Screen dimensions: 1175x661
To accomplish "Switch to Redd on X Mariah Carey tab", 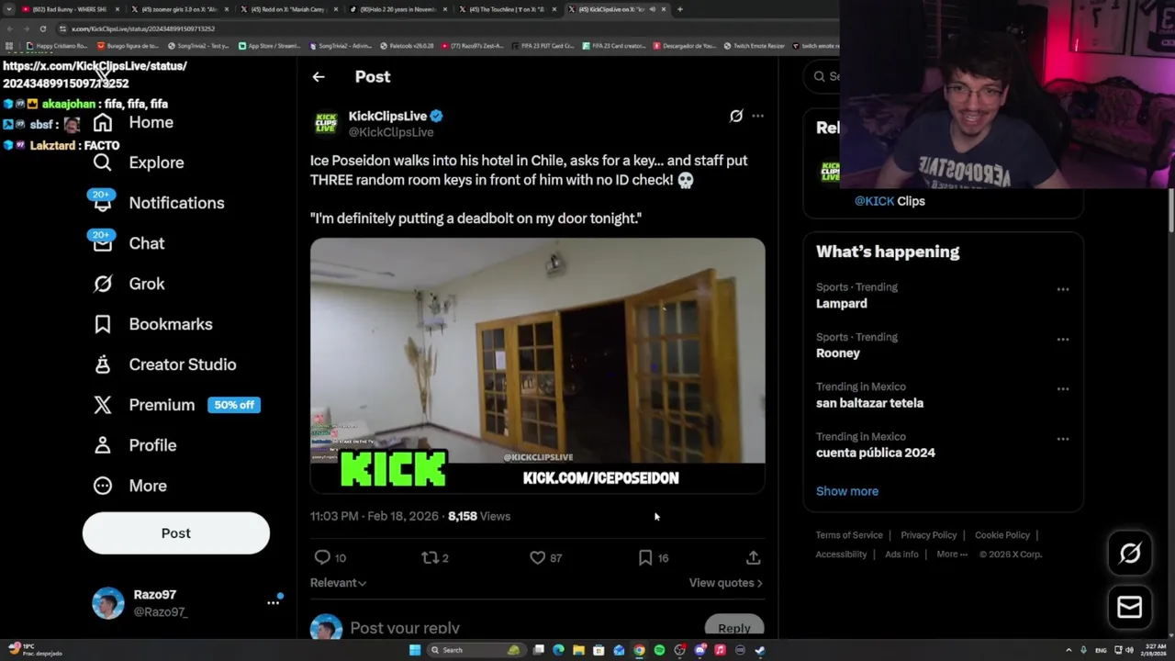I will tap(289, 9).
